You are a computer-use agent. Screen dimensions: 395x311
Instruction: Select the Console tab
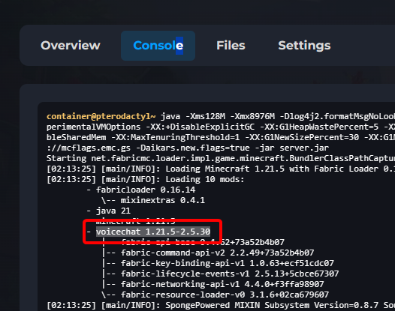pyautogui.click(x=158, y=46)
